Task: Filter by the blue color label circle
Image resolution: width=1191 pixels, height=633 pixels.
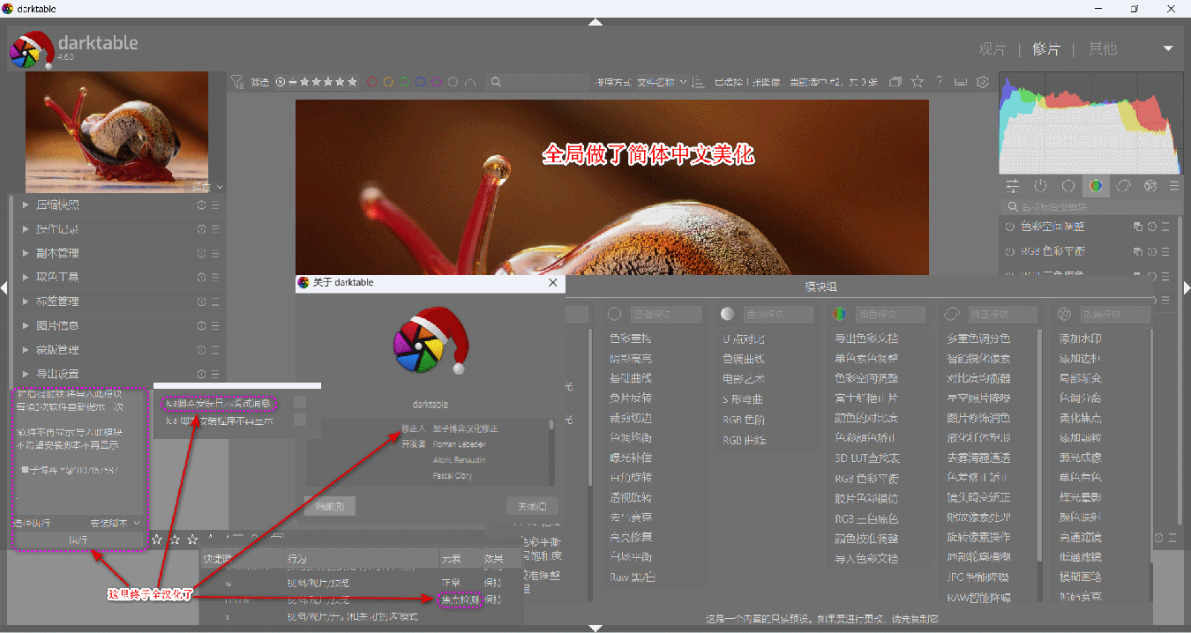Action: pyautogui.click(x=420, y=82)
